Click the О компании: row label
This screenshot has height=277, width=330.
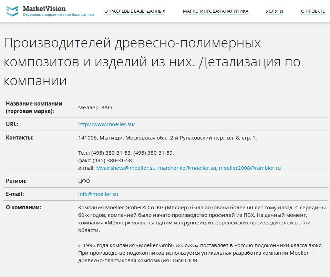[23, 208]
